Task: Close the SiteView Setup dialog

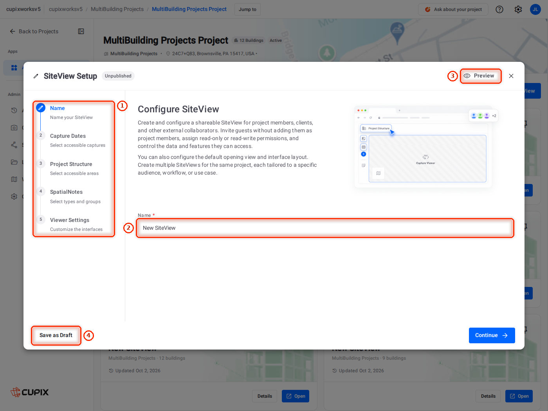Action: pyautogui.click(x=511, y=76)
